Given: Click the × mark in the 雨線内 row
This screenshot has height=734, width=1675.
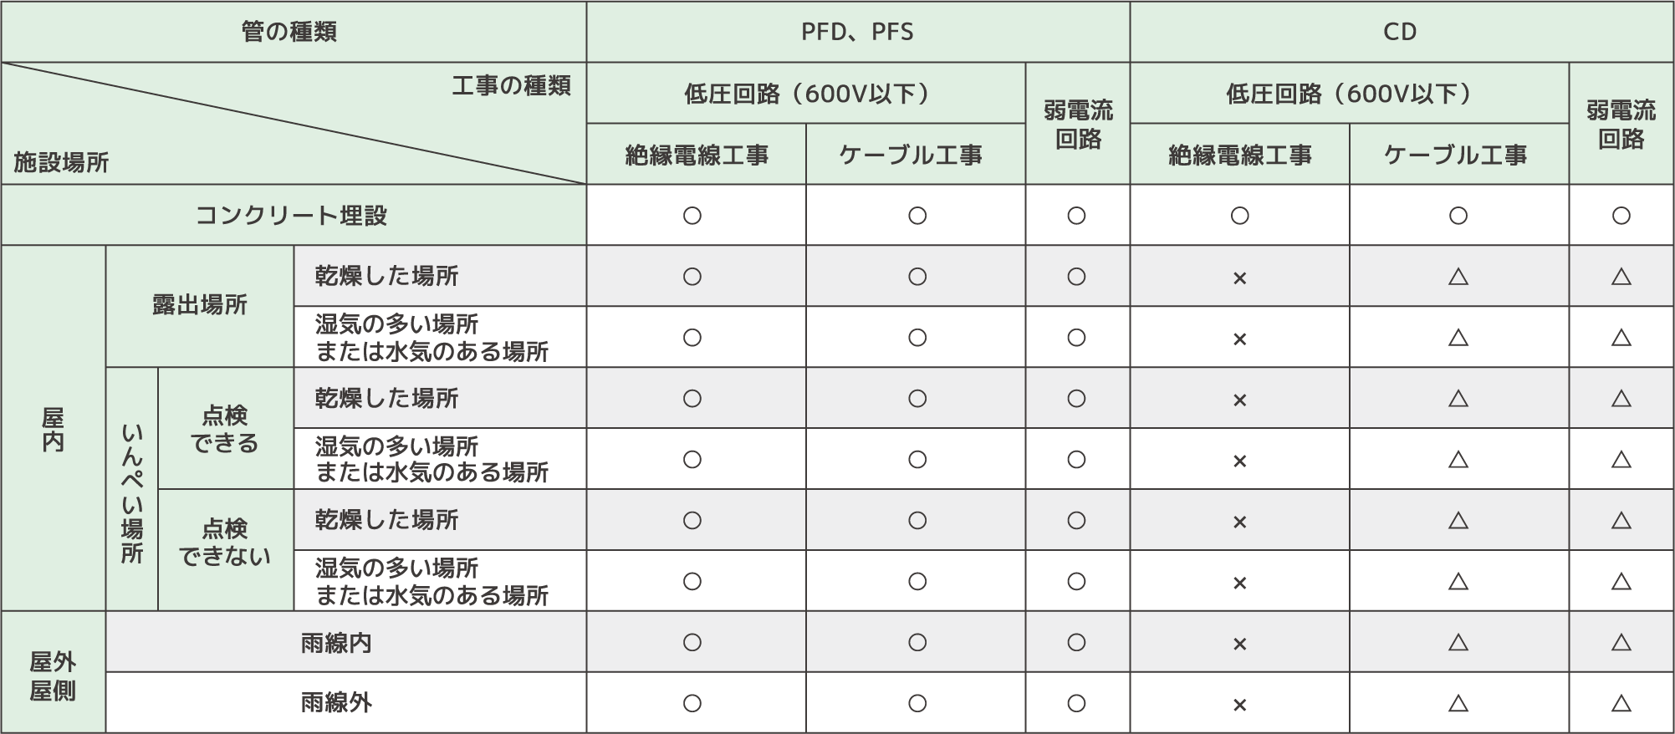Looking at the screenshot, I should pyautogui.click(x=1239, y=645).
